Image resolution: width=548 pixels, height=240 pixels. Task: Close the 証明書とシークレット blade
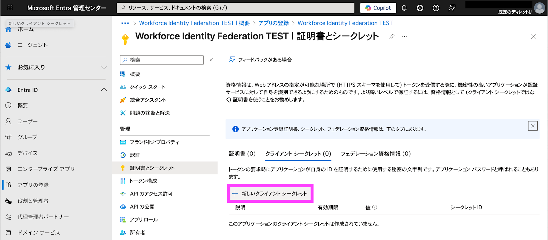click(x=533, y=37)
